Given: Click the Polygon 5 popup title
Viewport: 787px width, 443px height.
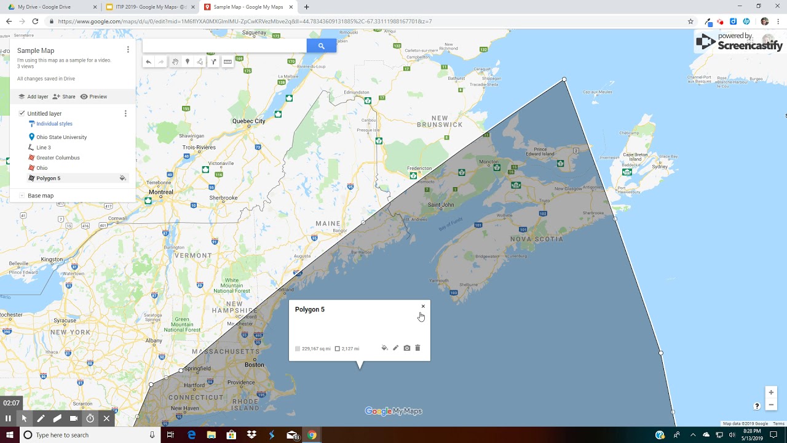Looking at the screenshot, I should click(x=310, y=309).
